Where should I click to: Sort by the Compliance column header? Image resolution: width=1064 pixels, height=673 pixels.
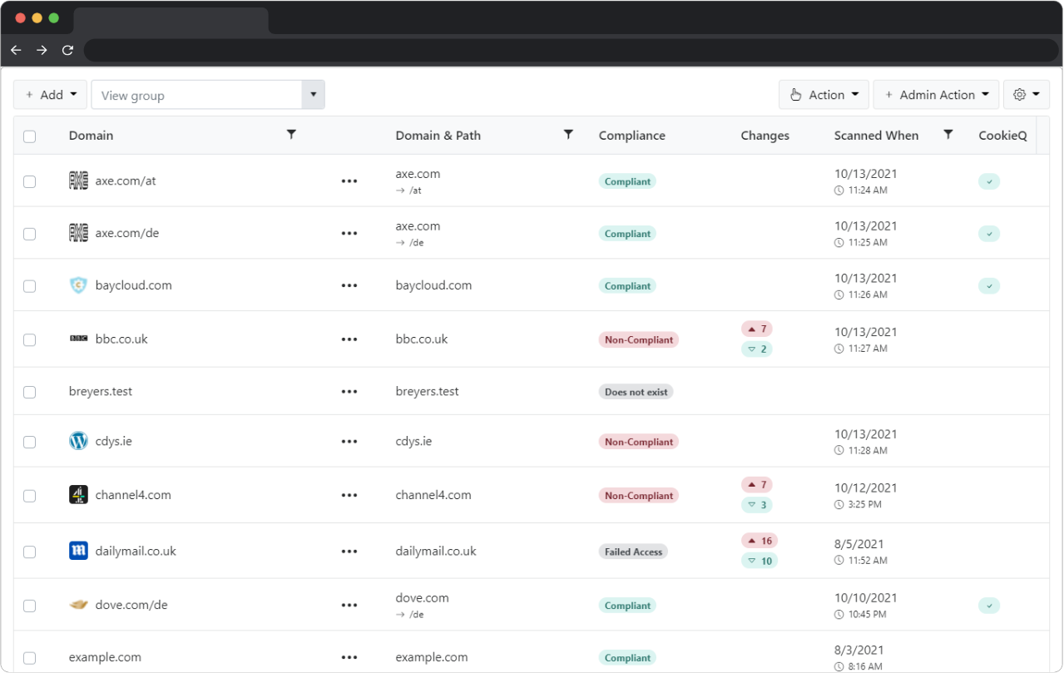(631, 136)
